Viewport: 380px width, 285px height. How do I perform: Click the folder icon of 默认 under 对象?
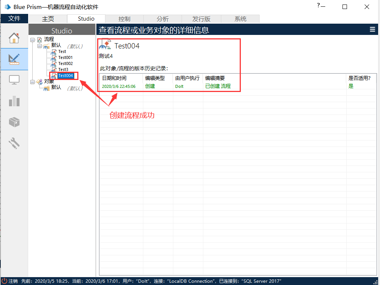[x=46, y=88]
